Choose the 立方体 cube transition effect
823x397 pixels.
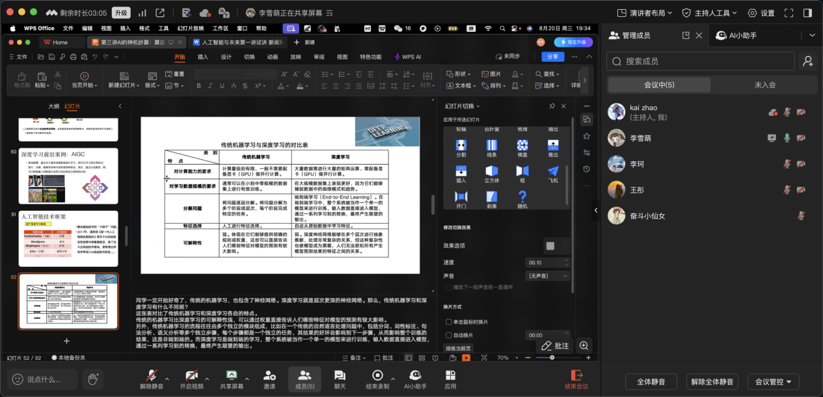point(492,171)
